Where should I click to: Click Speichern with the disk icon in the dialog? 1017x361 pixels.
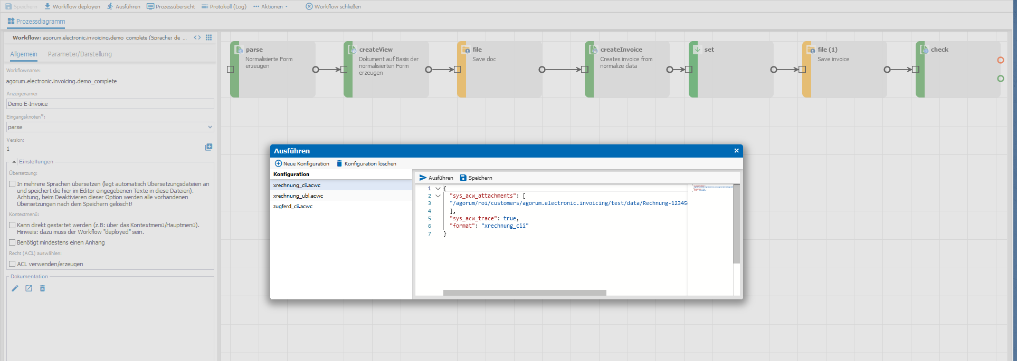click(x=476, y=178)
